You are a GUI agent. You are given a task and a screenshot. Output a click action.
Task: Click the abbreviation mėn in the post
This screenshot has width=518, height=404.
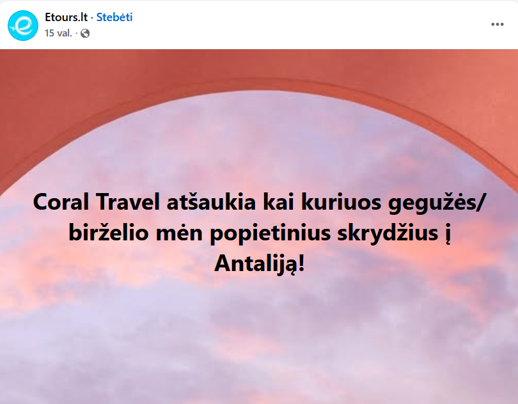point(179,233)
